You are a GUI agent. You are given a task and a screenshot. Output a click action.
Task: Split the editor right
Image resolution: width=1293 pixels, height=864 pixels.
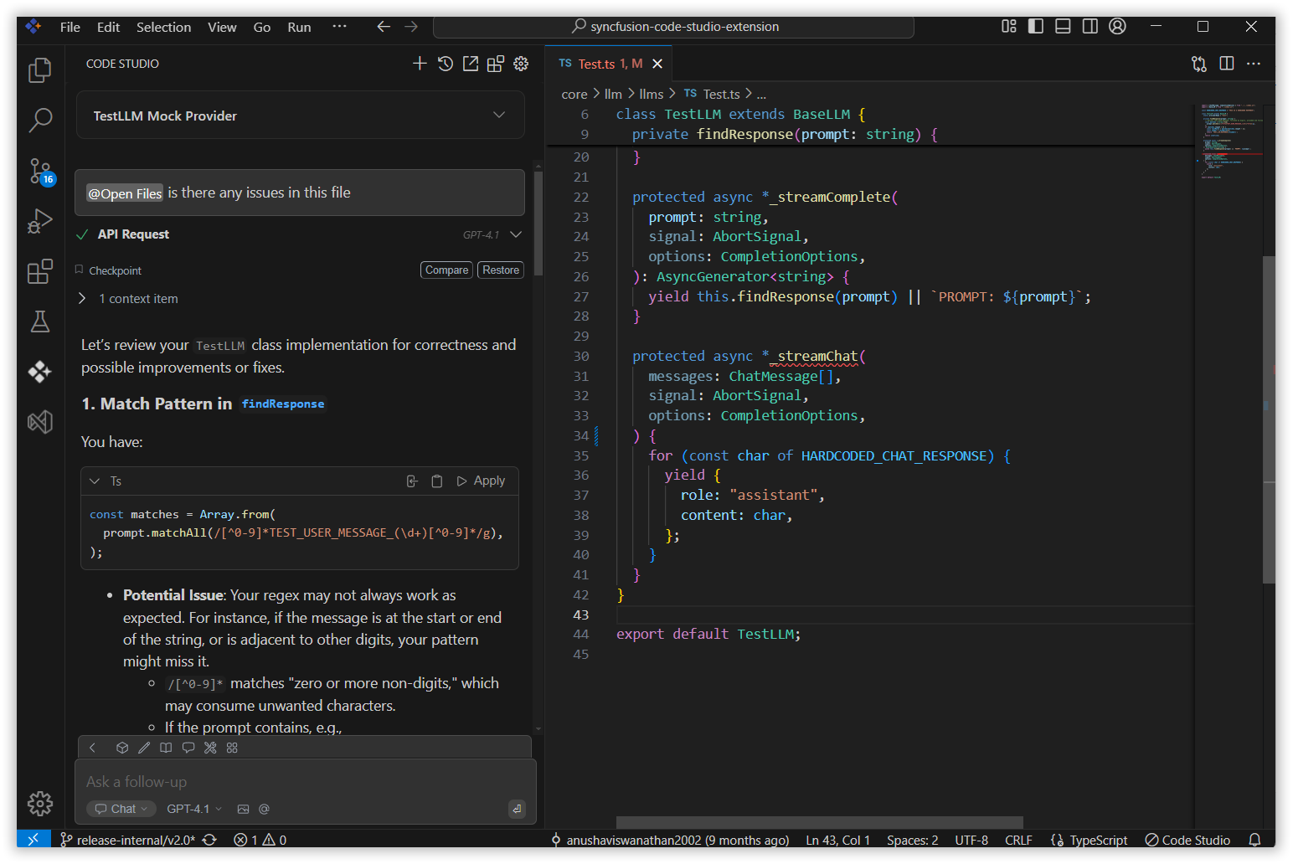pos(1227,64)
